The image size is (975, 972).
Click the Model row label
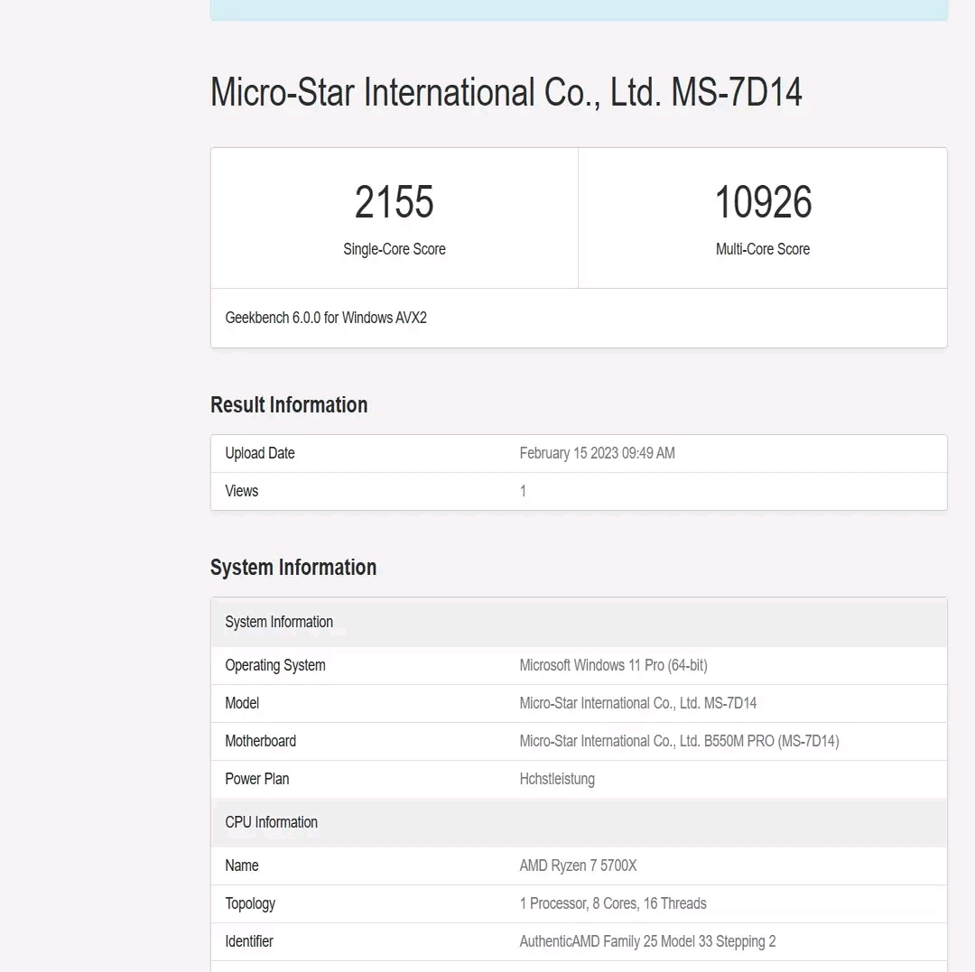(243, 703)
